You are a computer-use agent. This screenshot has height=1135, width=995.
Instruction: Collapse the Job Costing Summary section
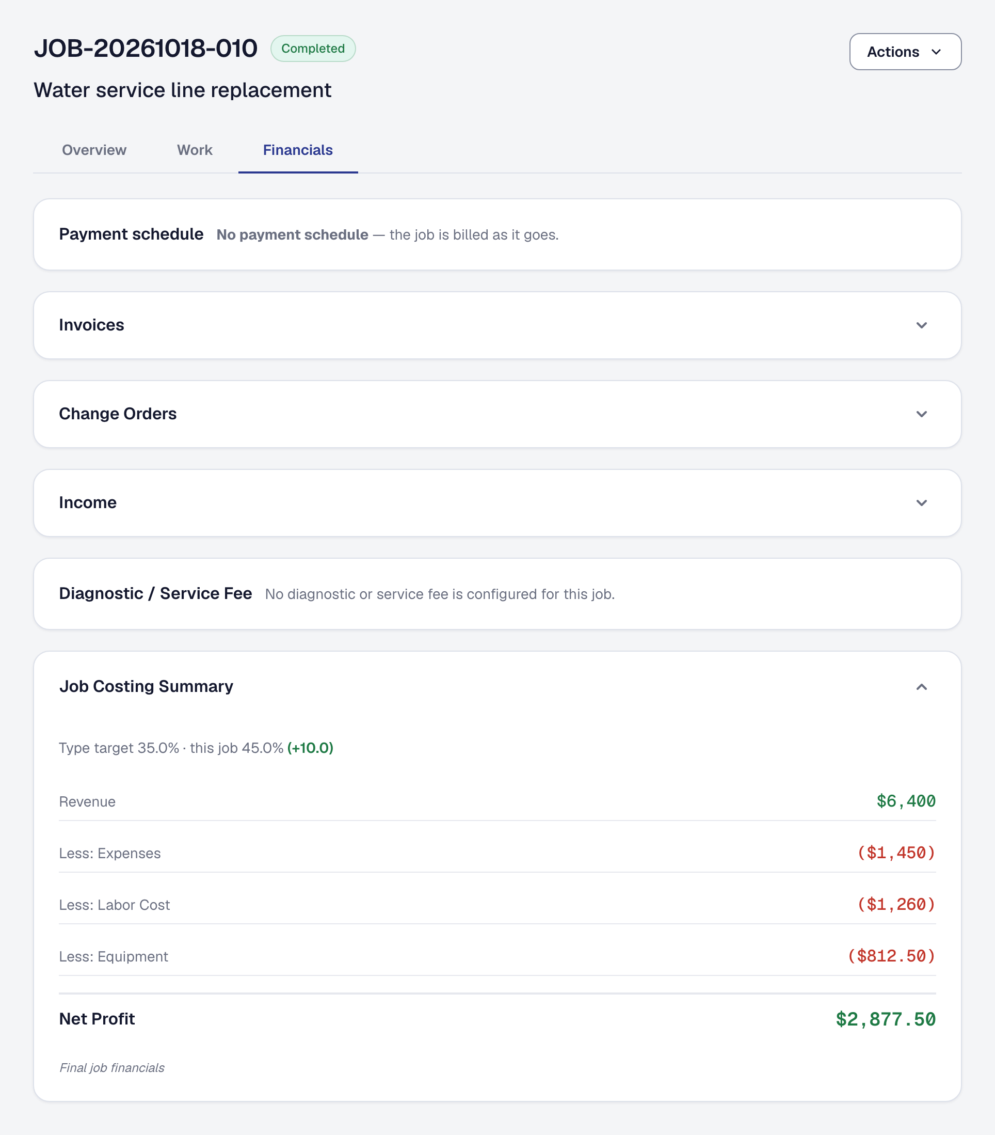[x=922, y=687]
